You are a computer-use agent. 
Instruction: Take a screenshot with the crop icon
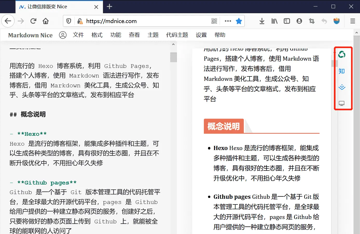click(x=311, y=21)
